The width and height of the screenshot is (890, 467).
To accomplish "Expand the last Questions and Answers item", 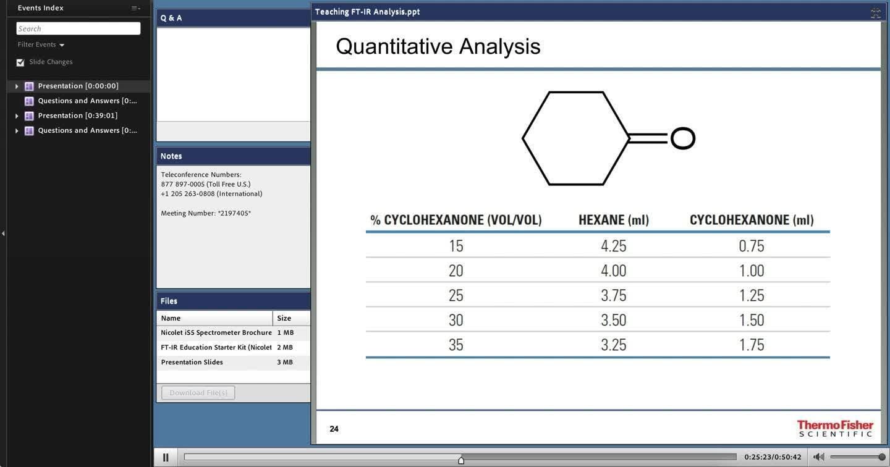I will (17, 131).
